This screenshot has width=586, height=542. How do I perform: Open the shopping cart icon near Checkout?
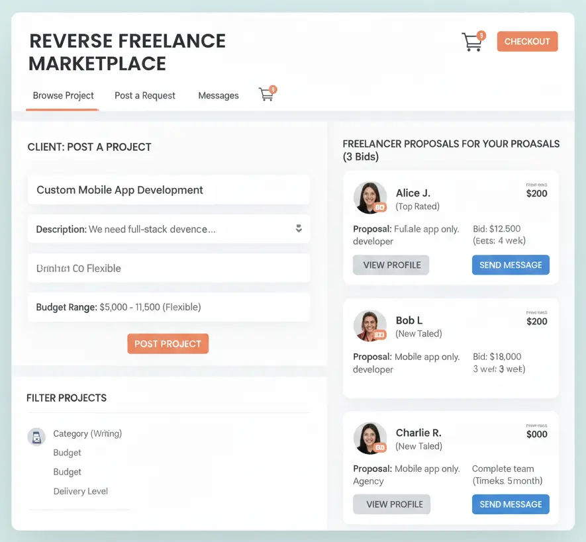[472, 41]
